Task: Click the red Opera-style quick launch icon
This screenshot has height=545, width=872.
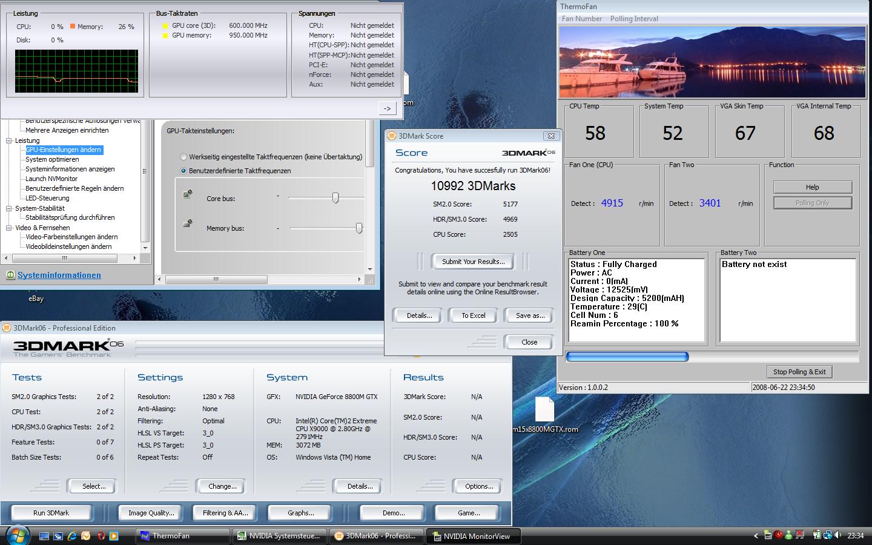Action: [100, 536]
